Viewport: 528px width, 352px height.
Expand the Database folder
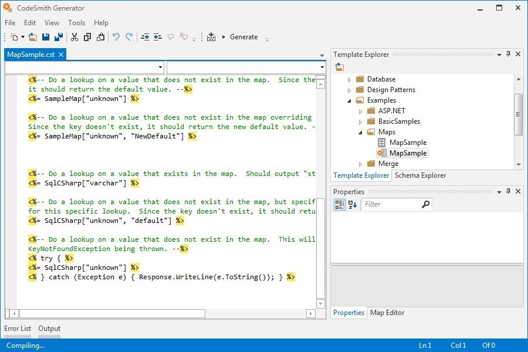(x=349, y=80)
